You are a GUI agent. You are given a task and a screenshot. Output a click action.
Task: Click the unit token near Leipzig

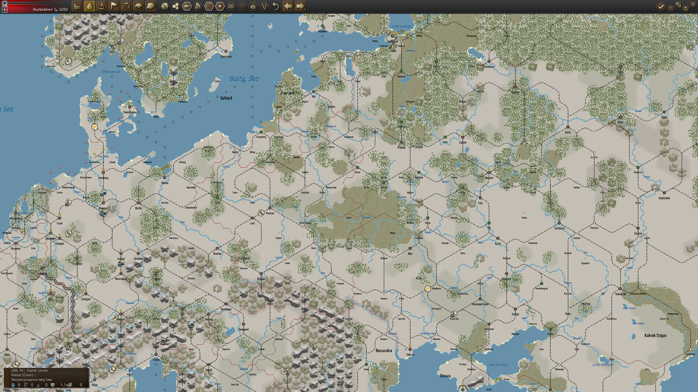(121, 264)
